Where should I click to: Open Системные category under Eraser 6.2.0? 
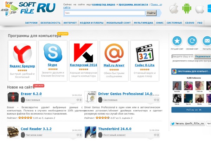33,100
